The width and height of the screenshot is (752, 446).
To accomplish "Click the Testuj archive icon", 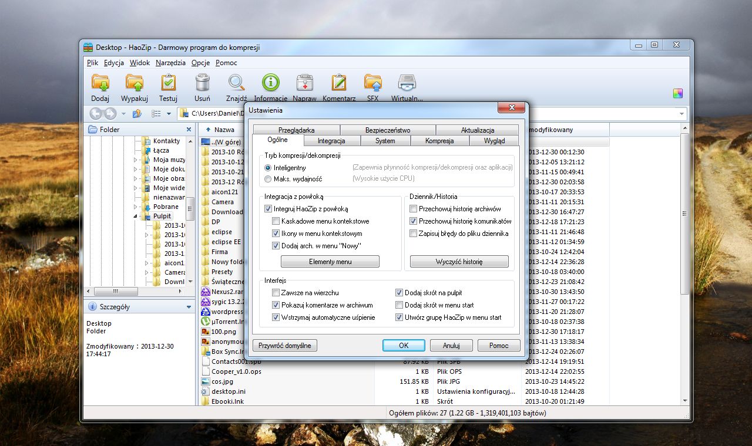I will click(x=168, y=83).
